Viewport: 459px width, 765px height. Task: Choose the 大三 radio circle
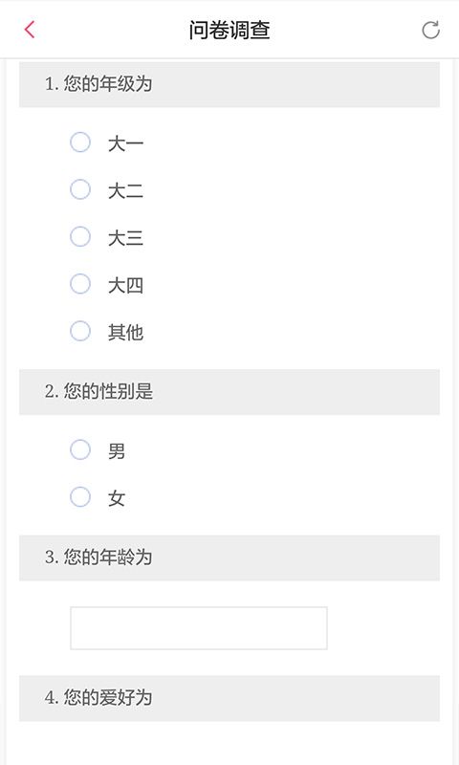(80, 236)
